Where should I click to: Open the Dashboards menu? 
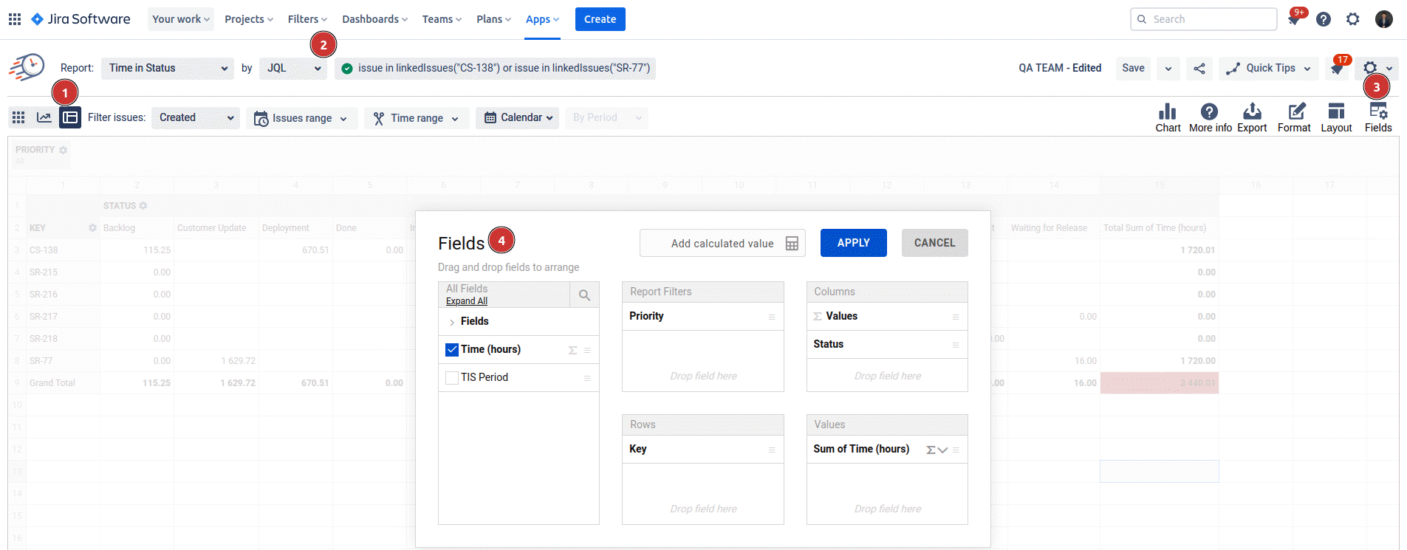(374, 19)
